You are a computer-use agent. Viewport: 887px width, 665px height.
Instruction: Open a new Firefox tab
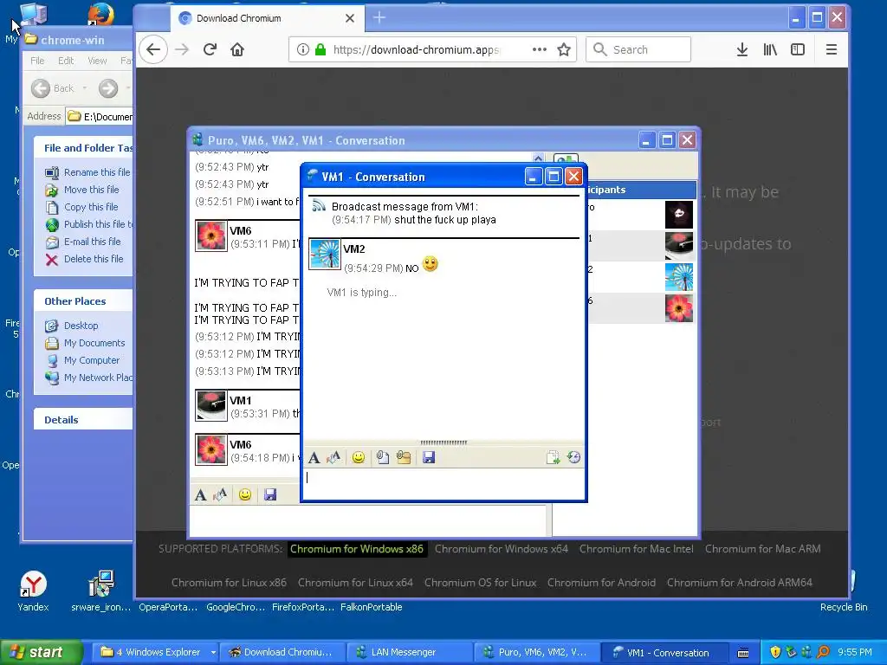point(379,18)
